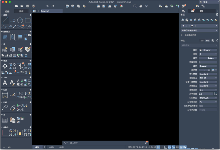Insert a Table with the table tool
The image size is (220, 150).
[x=5, y=120]
